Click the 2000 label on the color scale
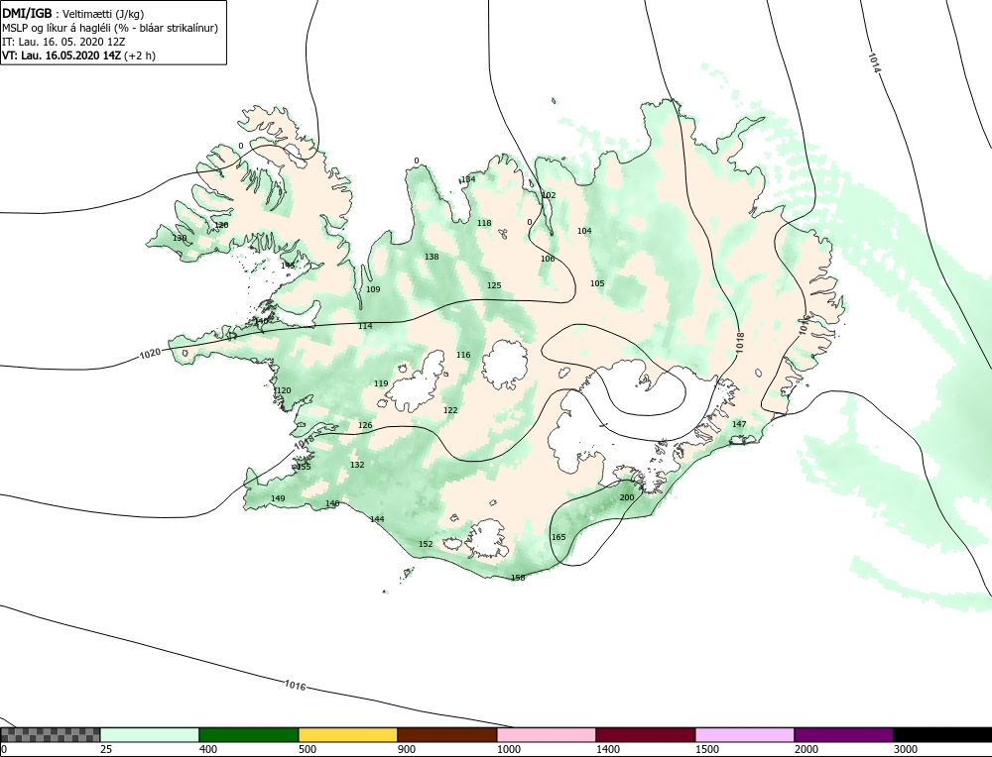The image size is (992, 757). [806, 749]
